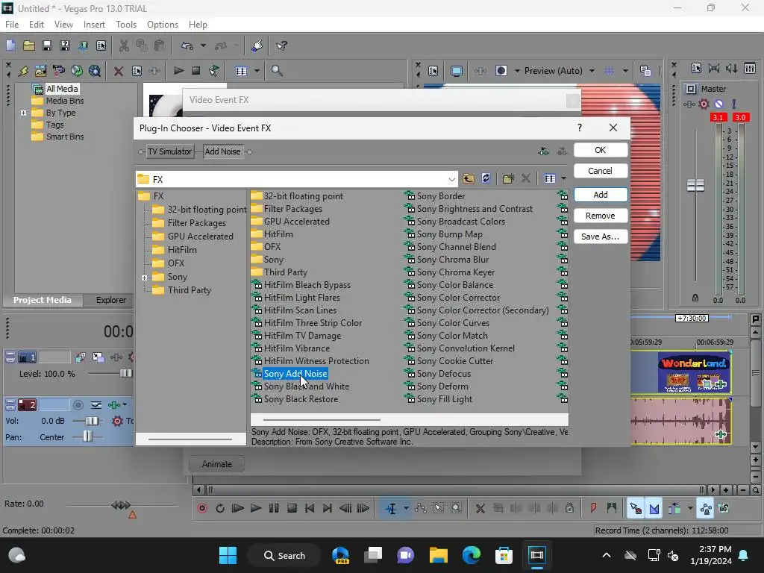The height and width of the screenshot is (573, 764).
Task: Click the Cancel button
Action: pyautogui.click(x=601, y=171)
